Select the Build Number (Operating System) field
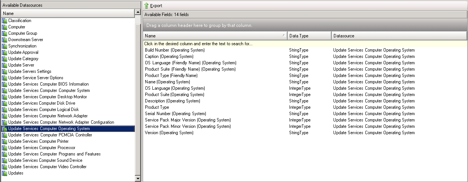 coord(174,50)
